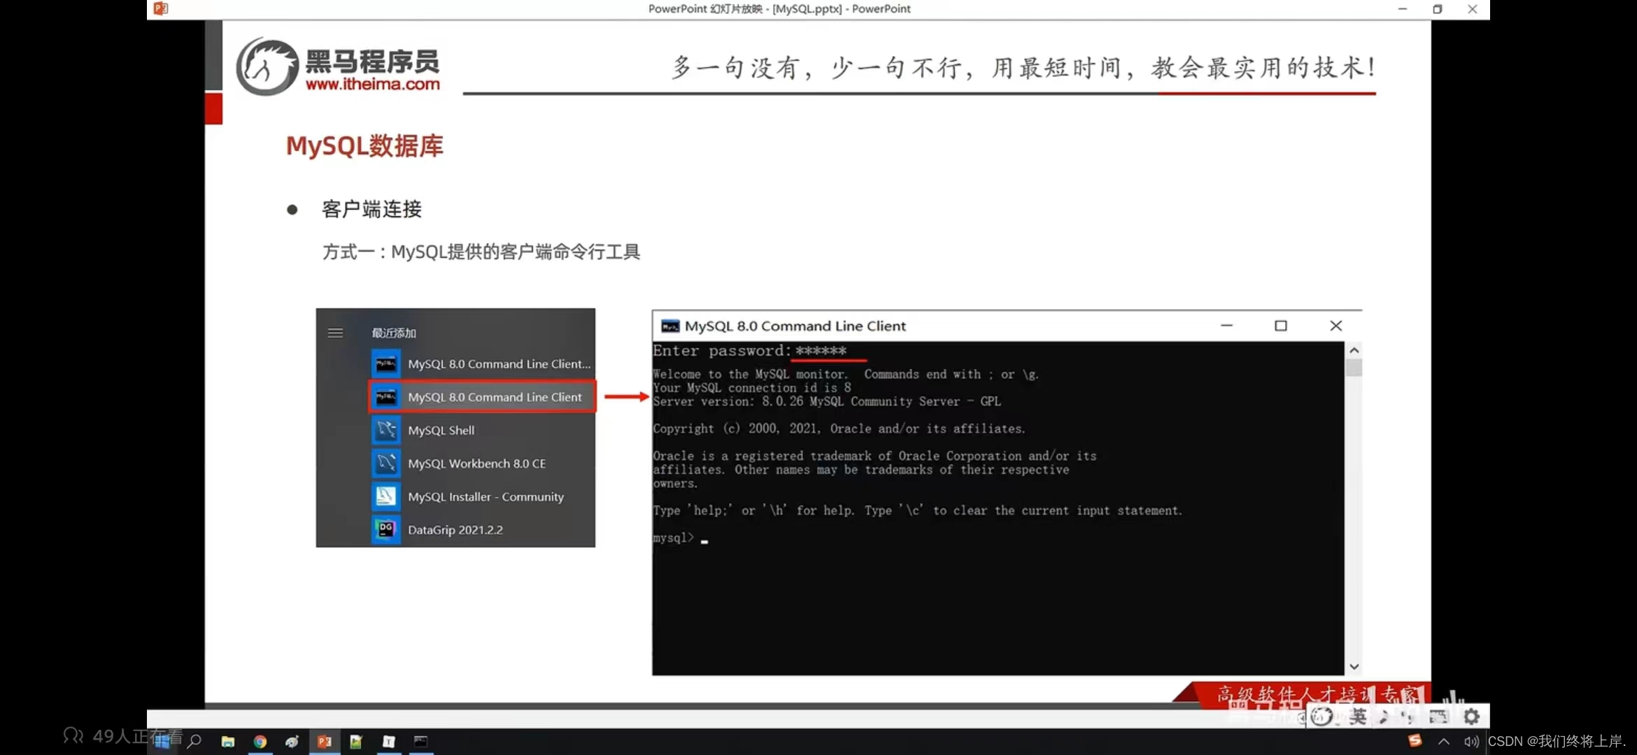
Task: Minimize the MySQL Command Line Client window
Action: [x=1226, y=326]
